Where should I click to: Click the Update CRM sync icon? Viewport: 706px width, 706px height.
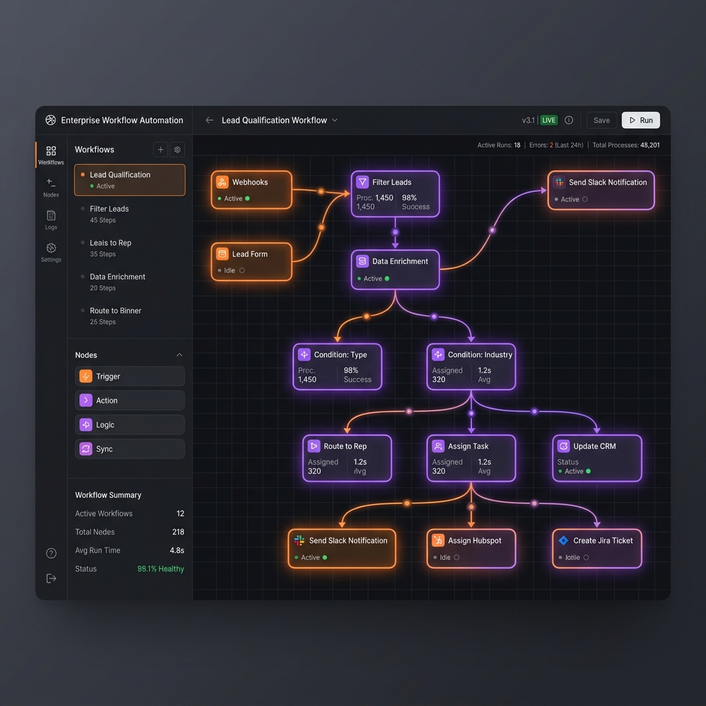pos(563,446)
